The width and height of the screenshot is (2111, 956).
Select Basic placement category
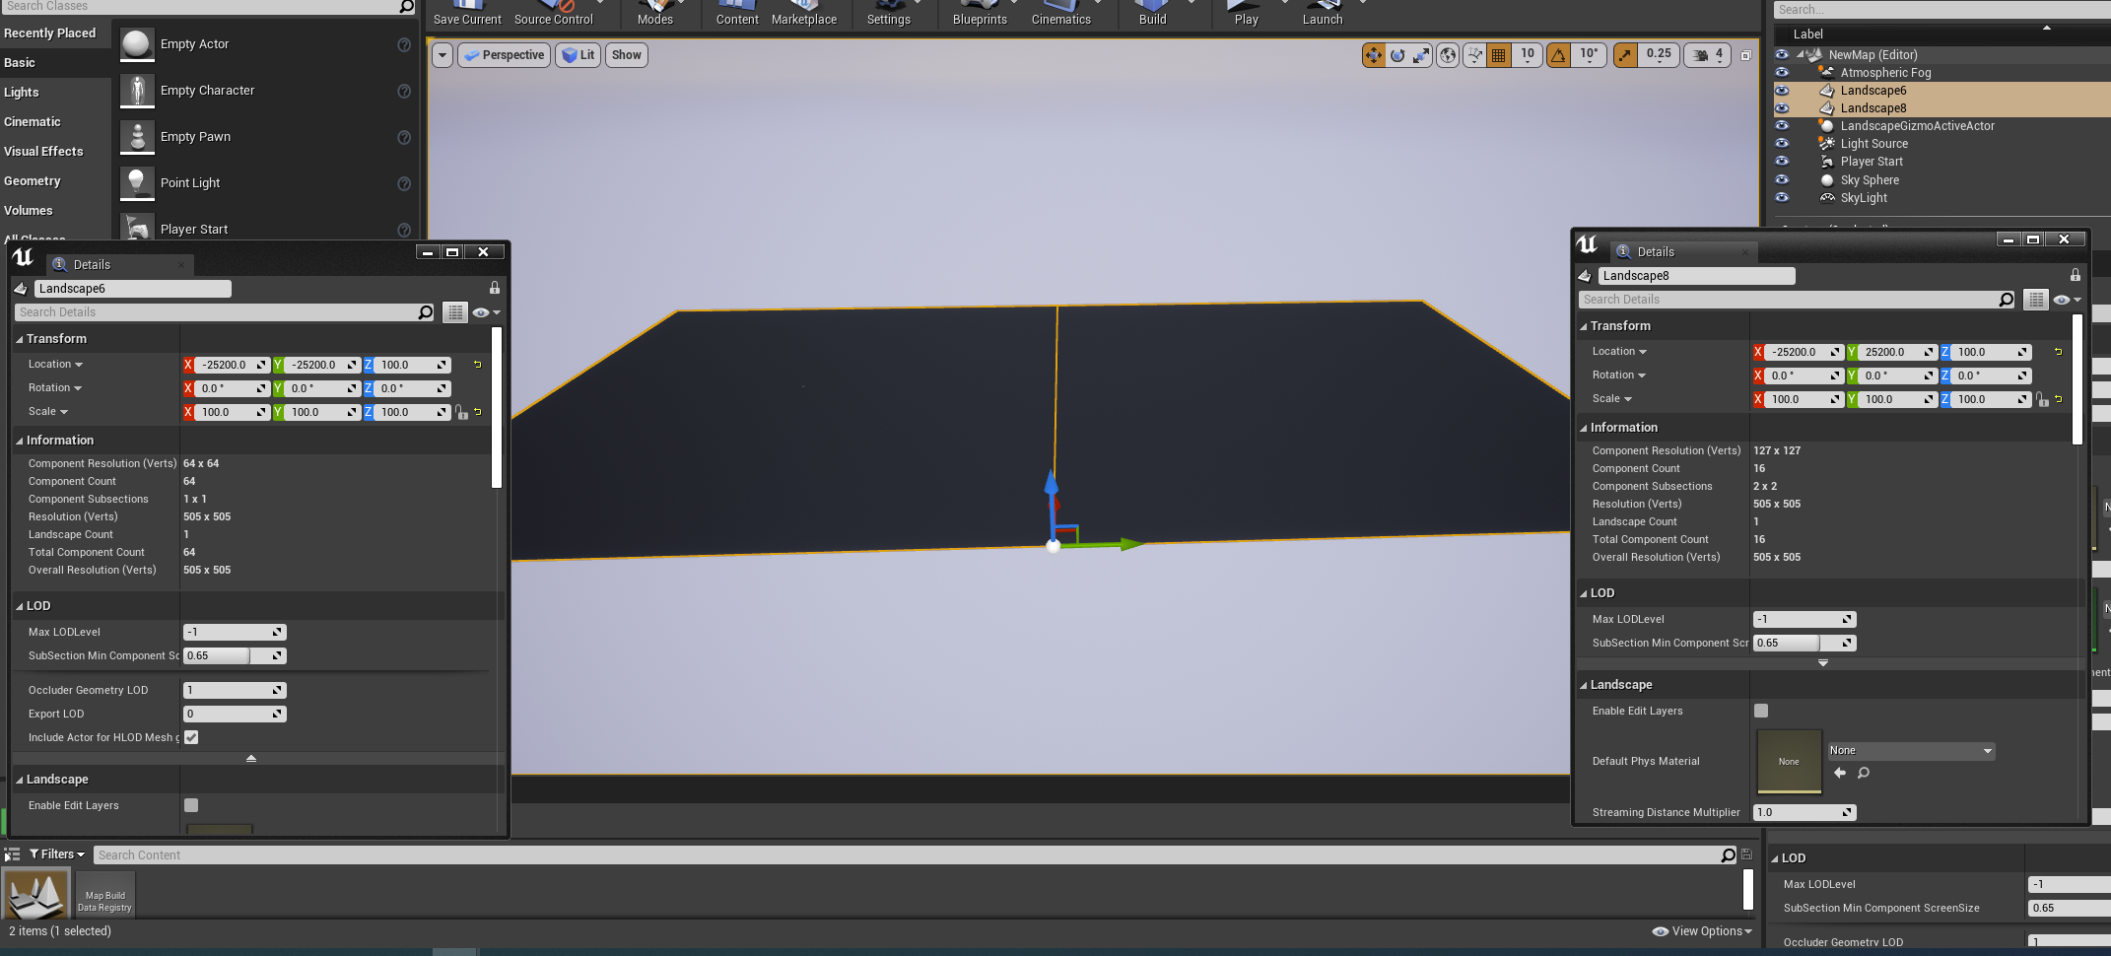55,62
